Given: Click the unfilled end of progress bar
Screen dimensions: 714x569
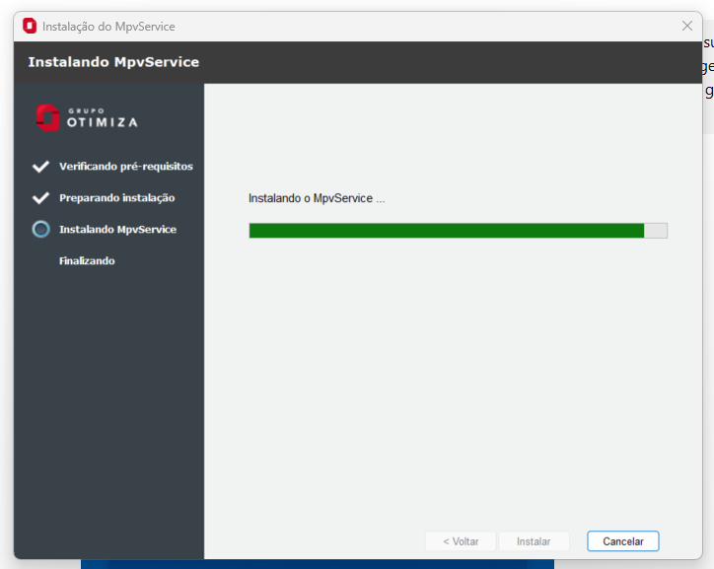Looking at the screenshot, I should (x=656, y=231).
